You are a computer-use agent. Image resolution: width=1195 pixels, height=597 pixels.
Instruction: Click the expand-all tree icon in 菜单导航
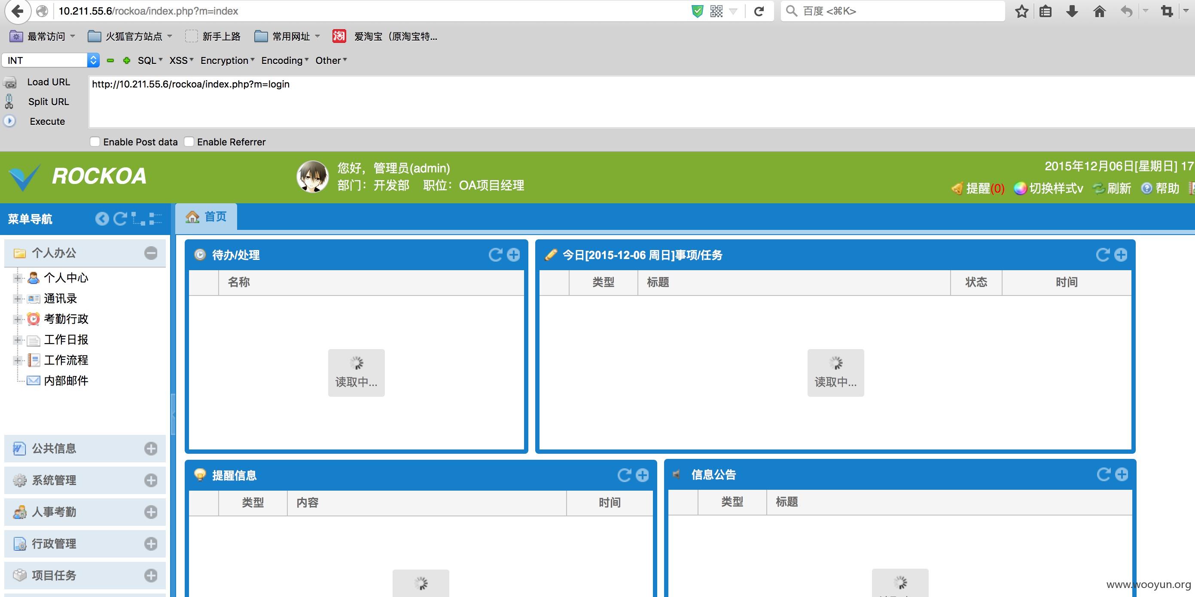[x=138, y=219]
